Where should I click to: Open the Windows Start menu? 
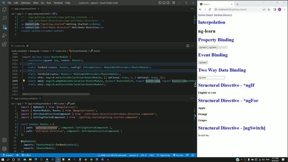pyautogui.click(x=3, y=160)
